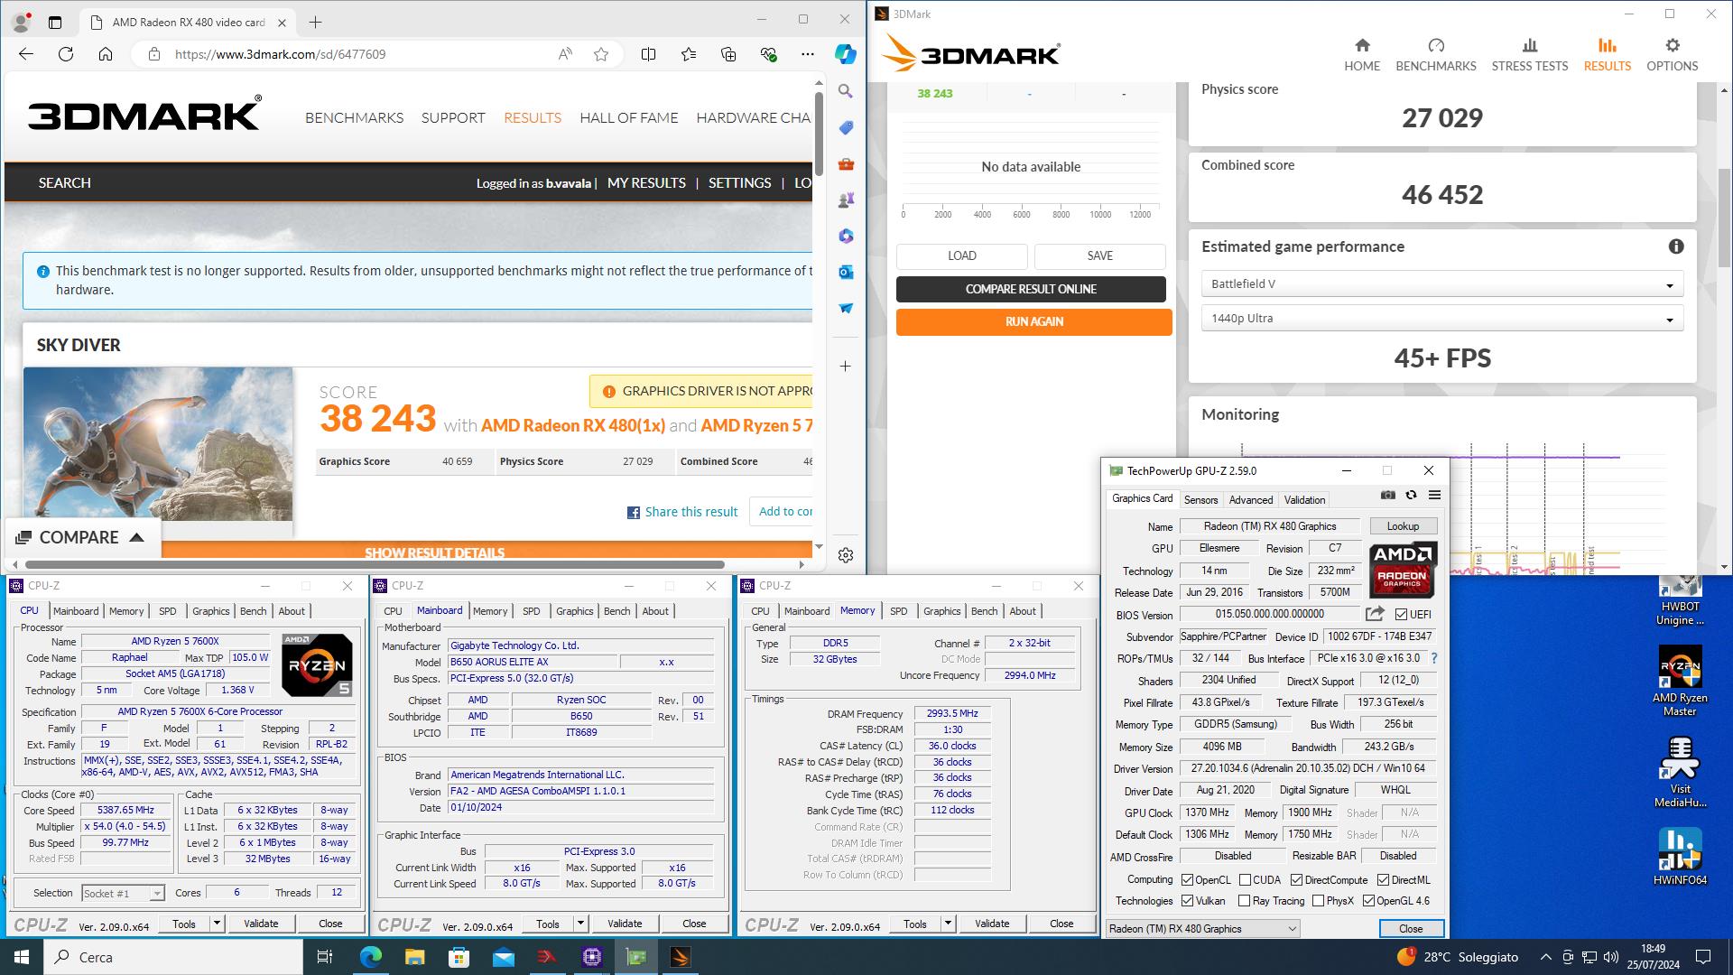Toggle the DirectML checkbox in GPU-Z

point(1383,879)
